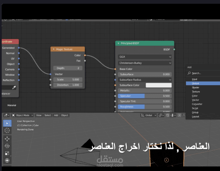The image size is (220, 171).
Task: Choose the Move tool with four arrows
Action: [x=7, y=139]
